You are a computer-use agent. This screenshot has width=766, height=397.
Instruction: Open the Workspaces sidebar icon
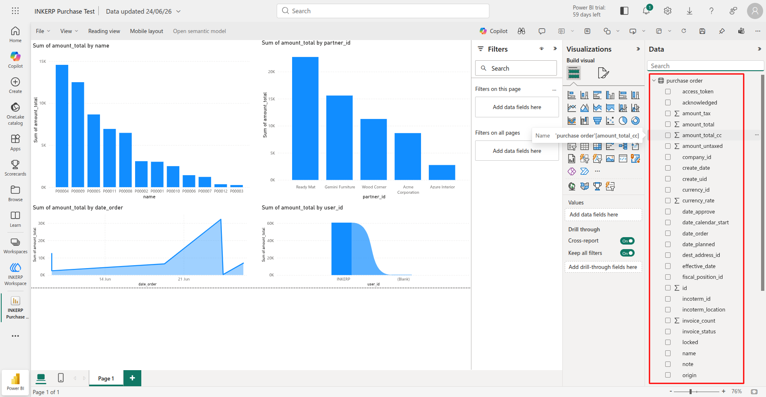(15, 245)
